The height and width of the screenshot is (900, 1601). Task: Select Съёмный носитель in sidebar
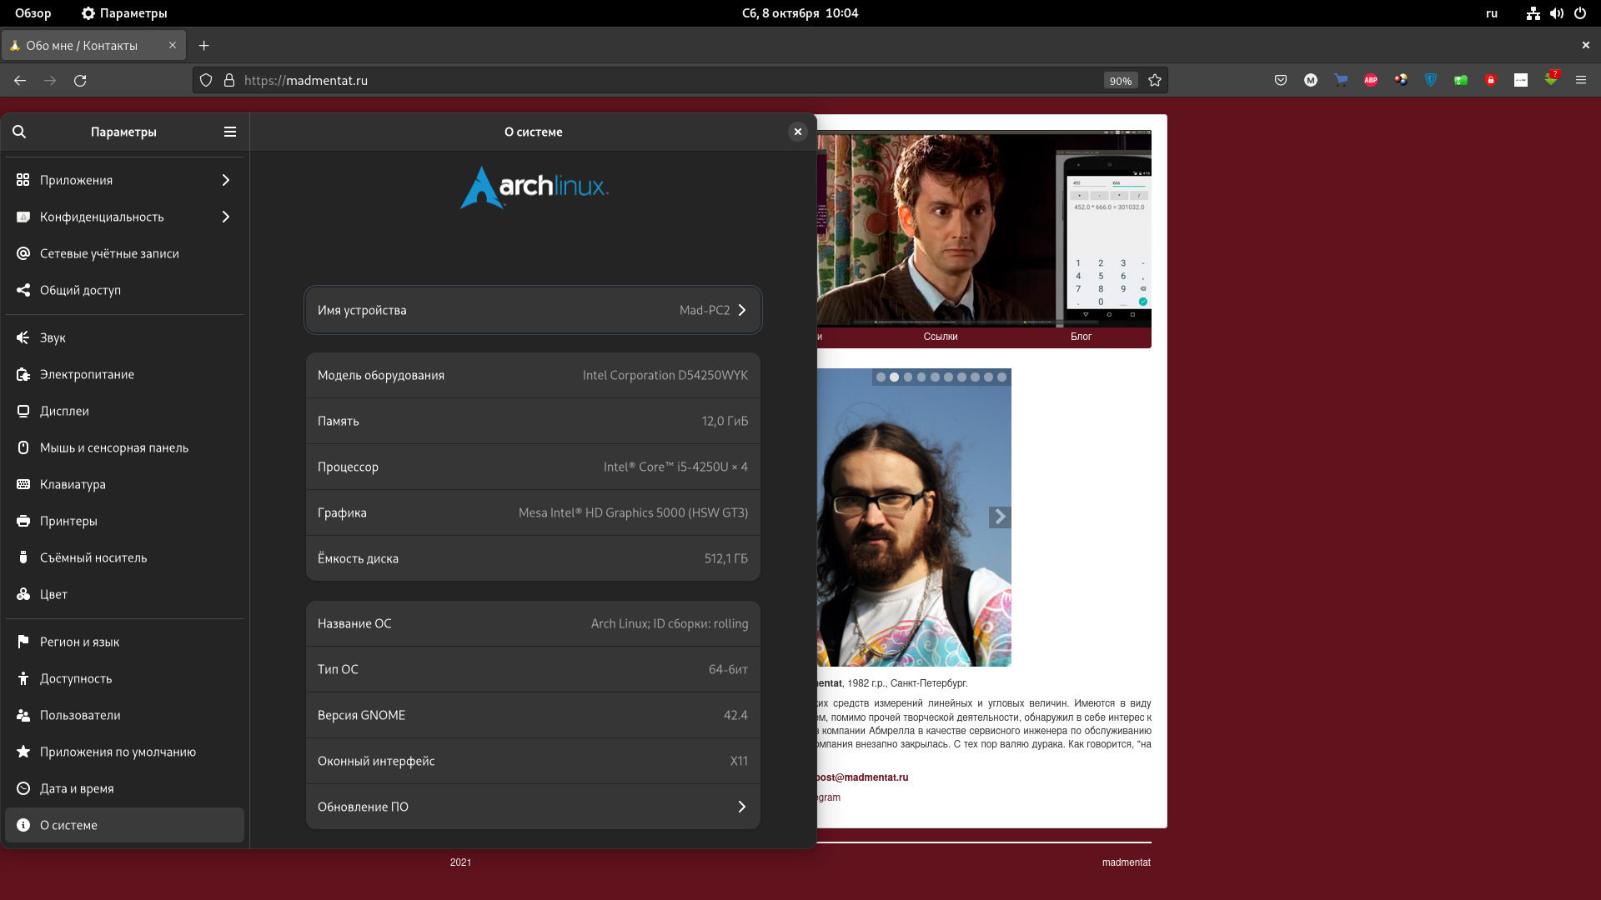coord(124,557)
